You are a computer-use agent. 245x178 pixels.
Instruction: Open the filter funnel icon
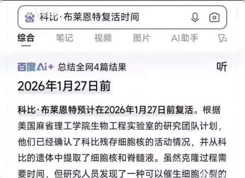click(222, 38)
